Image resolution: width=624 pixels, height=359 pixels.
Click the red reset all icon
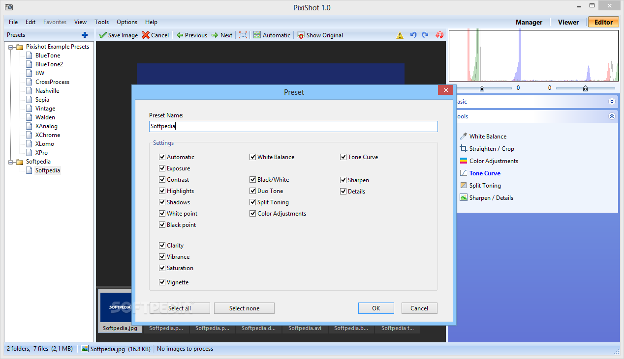(439, 35)
